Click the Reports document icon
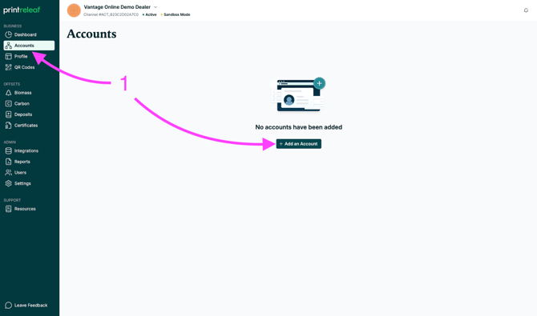537x316 pixels. coord(9,162)
